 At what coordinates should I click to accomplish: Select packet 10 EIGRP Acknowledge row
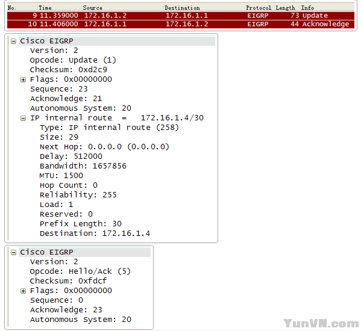(x=181, y=24)
